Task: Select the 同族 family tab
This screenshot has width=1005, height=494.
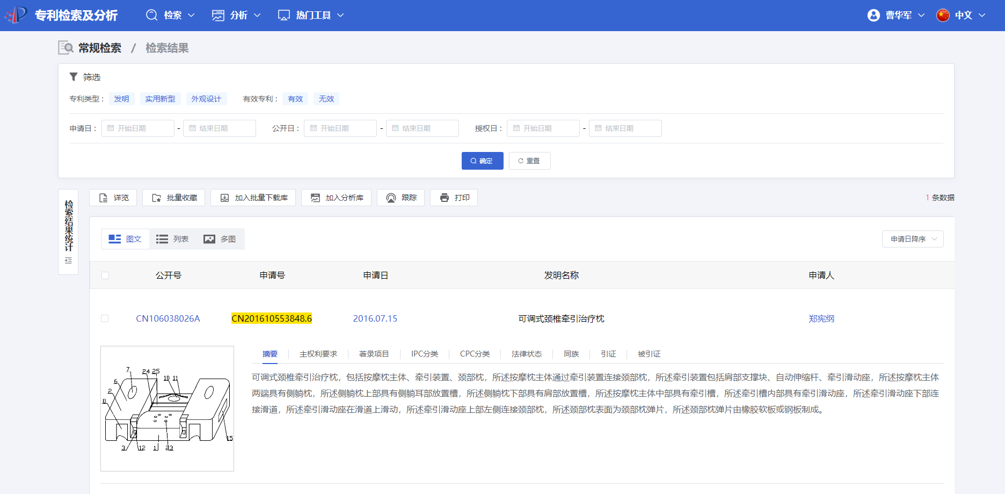Action: pyautogui.click(x=571, y=354)
